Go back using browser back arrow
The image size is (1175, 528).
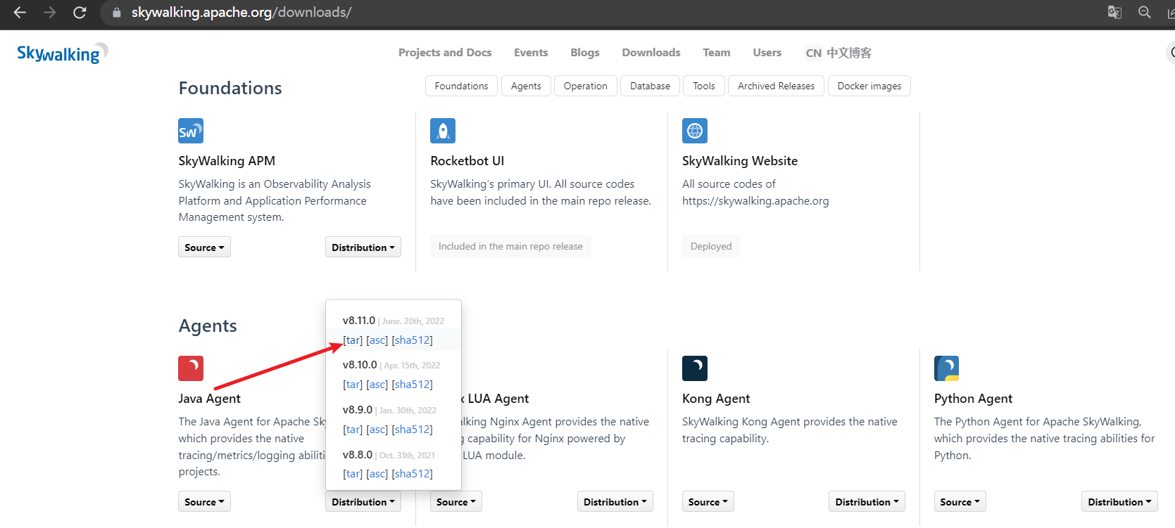click(20, 13)
